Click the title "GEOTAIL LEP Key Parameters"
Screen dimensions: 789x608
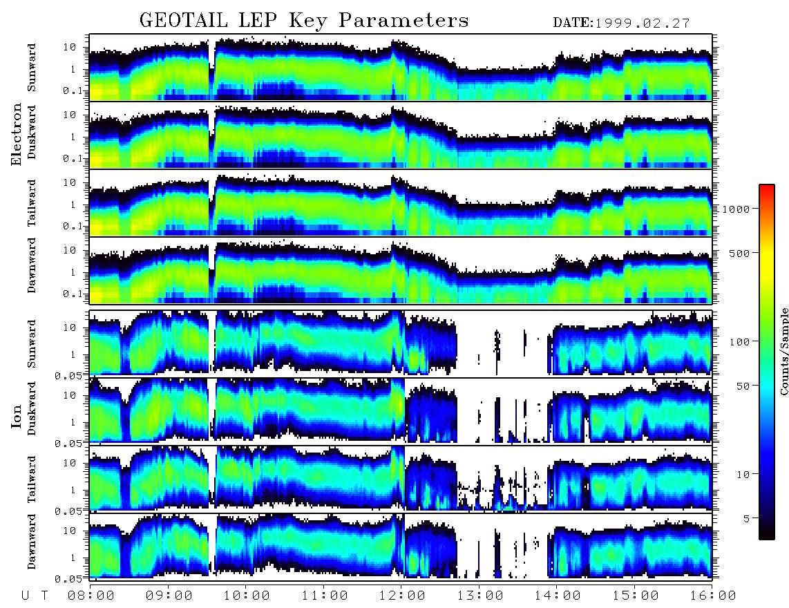pos(304,21)
